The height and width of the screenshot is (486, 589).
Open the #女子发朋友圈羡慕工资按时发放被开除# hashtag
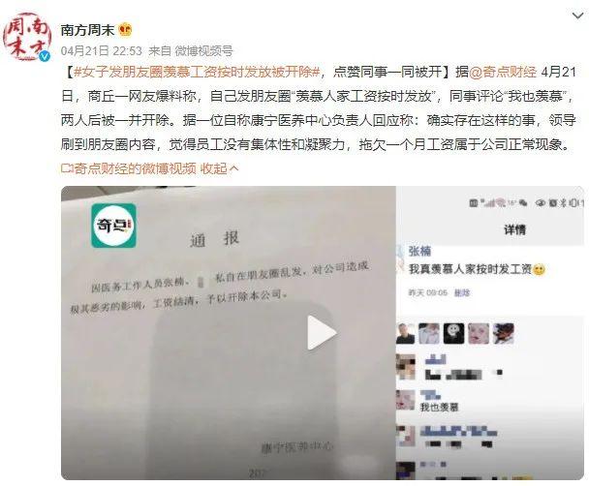[197, 72]
